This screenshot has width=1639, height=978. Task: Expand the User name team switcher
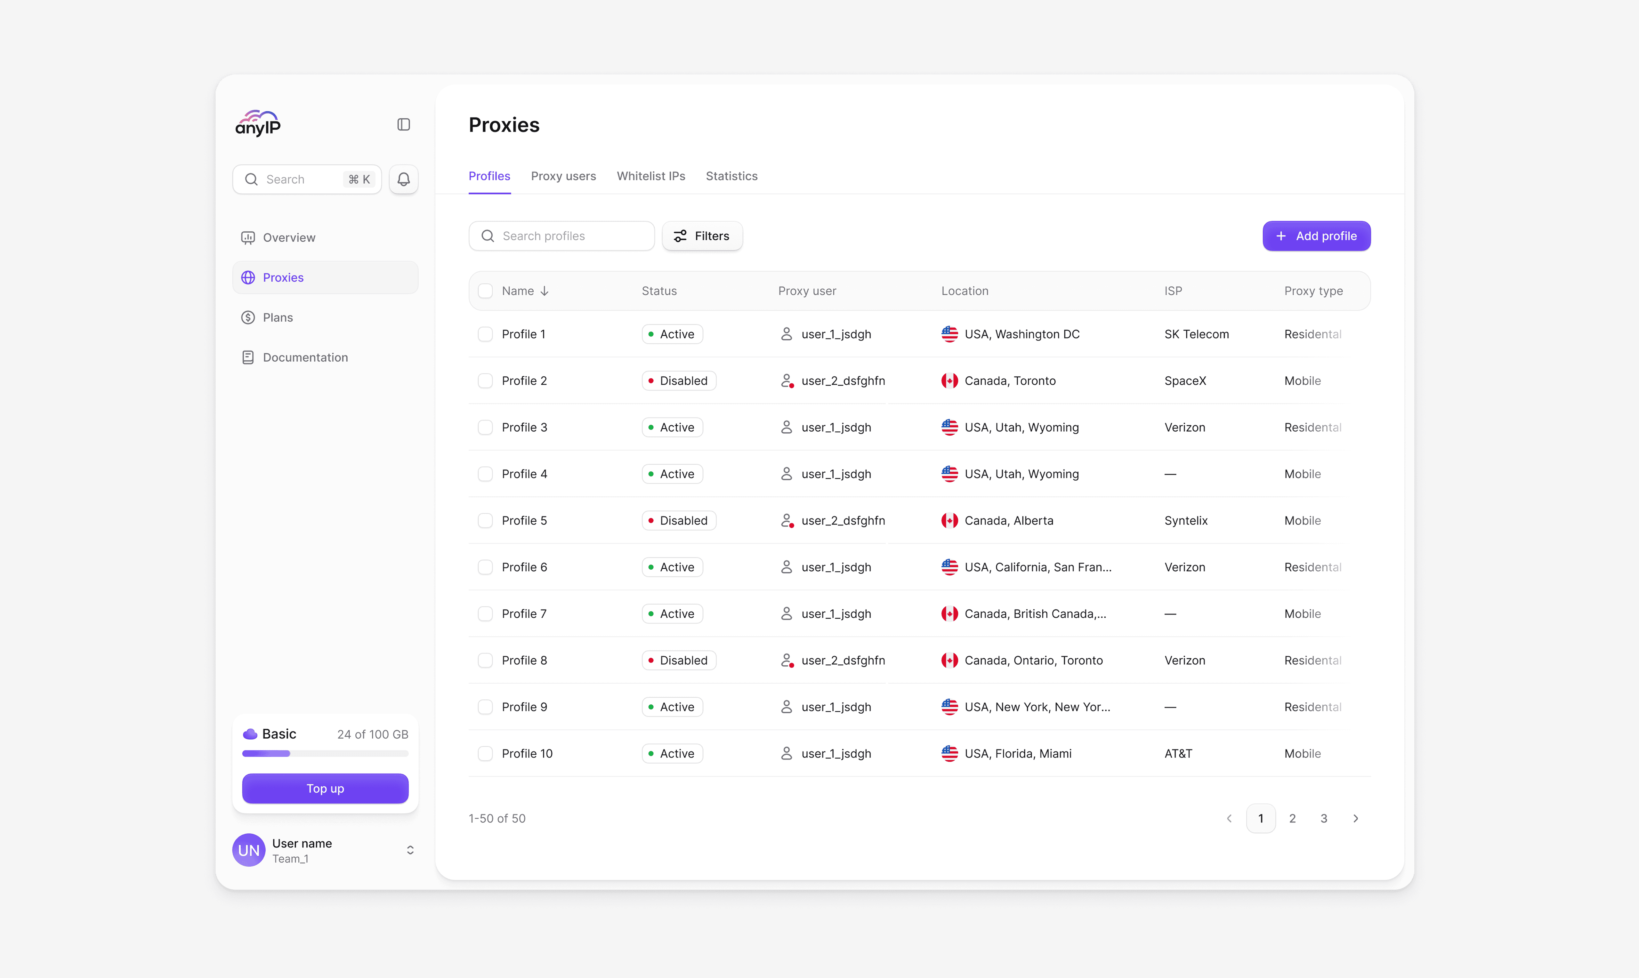(410, 850)
